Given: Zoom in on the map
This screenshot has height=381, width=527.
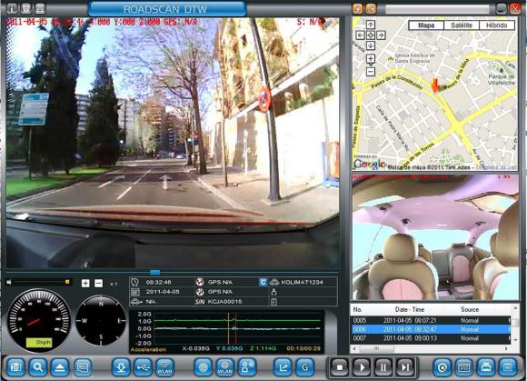Looking at the screenshot, I should pos(371,59).
